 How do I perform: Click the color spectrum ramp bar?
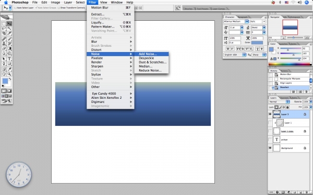pos(290,64)
